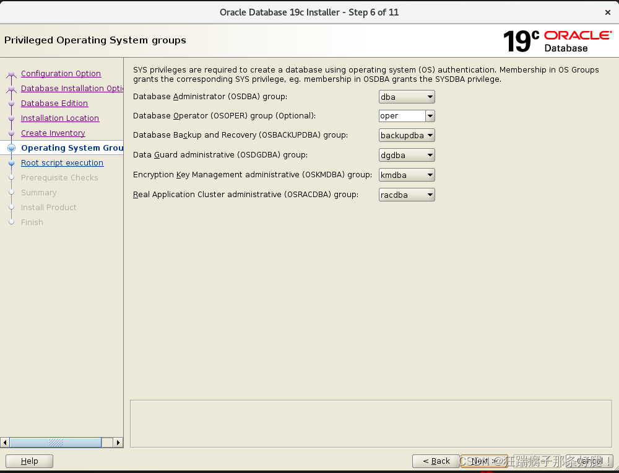Go back with the Back button
619x473 pixels.
pyautogui.click(x=436, y=461)
